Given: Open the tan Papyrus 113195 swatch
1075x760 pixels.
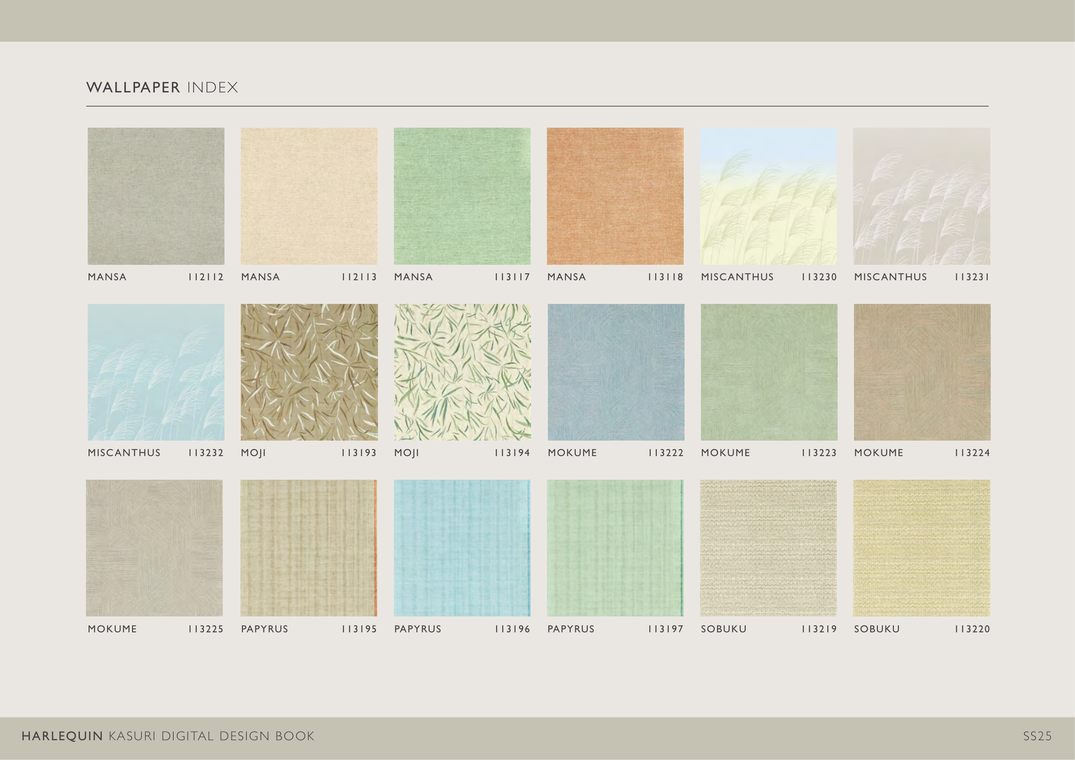Looking at the screenshot, I should point(309,548).
